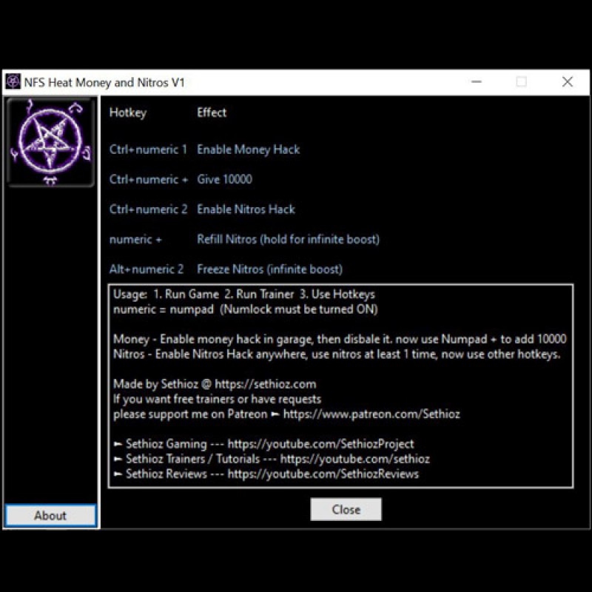Select 'Alt+numeric 2' hotkey label
The height and width of the screenshot is (592, 592).
[146, 269]
